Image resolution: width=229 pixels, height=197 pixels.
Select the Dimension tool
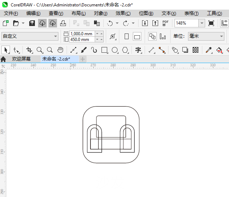tap(152, 50)
